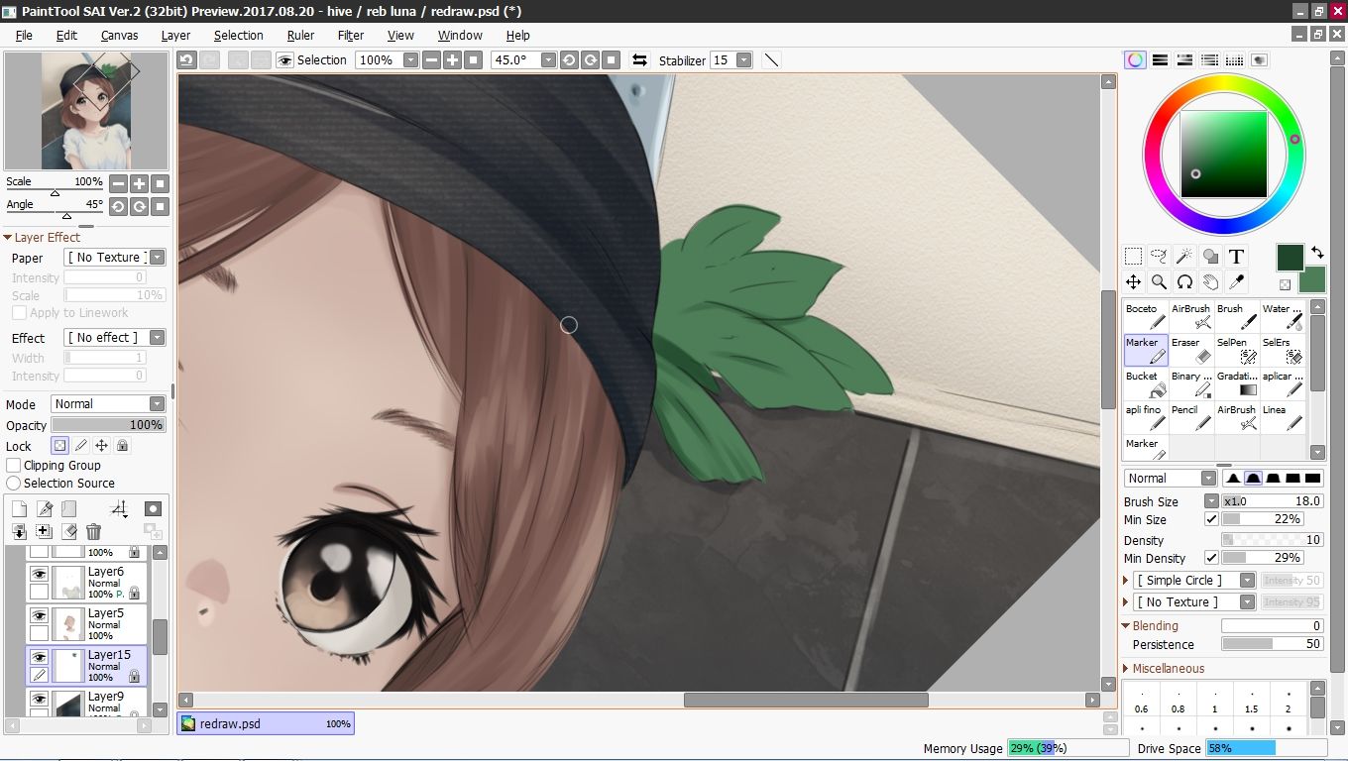Screen dimensions: 1348x761
Task: Open the Ruler menu
Action: (x=300, y=35)
